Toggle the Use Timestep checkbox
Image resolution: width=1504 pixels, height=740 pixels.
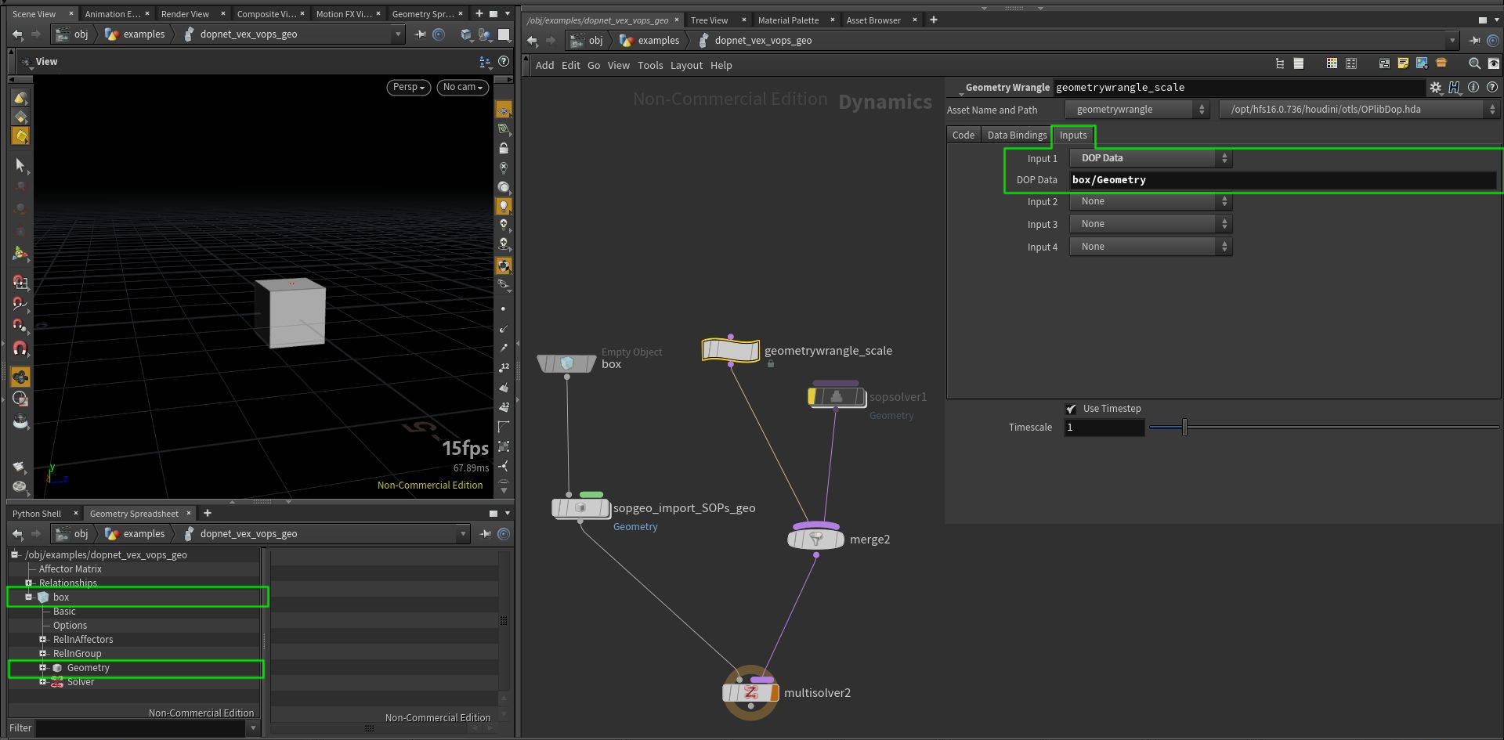click(x=1071, y=409)
